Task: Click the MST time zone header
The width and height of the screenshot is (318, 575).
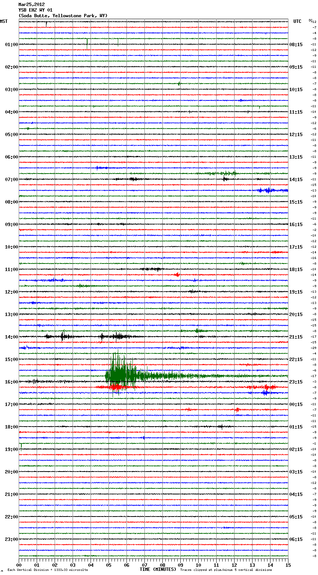Action: point(4,21)
